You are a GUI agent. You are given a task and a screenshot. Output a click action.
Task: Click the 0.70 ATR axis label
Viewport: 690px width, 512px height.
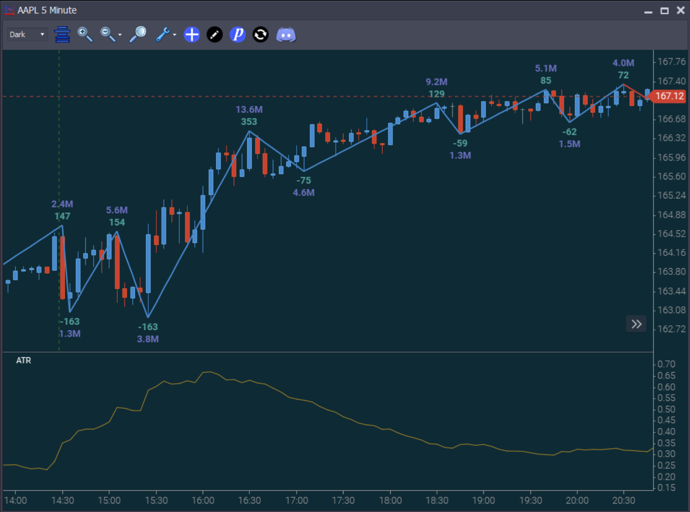(x=666, y=364)
